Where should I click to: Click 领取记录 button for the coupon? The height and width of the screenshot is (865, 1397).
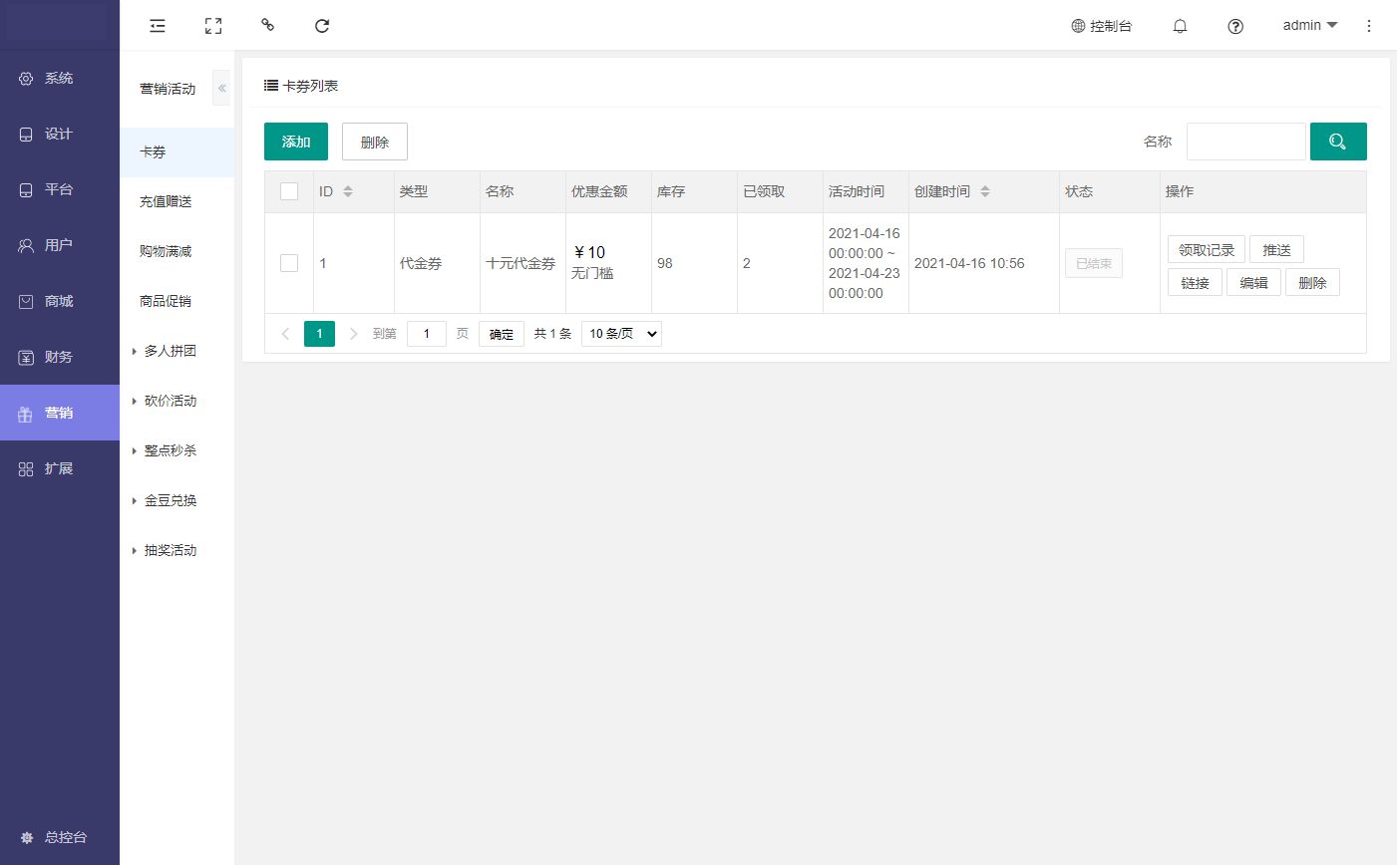point(1206,250)
